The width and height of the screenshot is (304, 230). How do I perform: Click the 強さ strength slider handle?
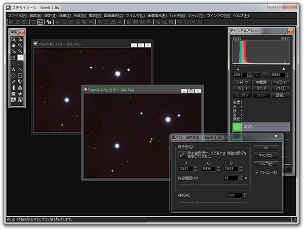tap(198, 202)
